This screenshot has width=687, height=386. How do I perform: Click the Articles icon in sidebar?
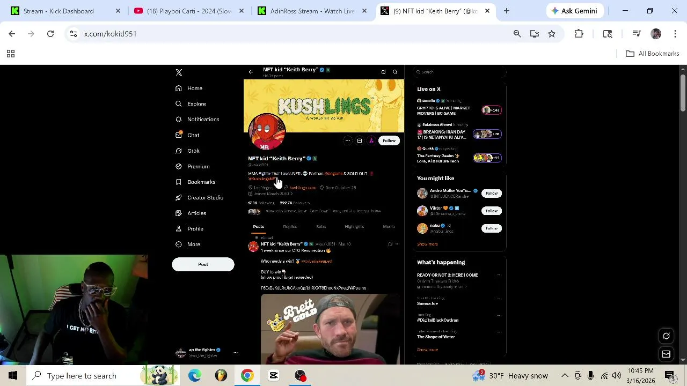click(x=179, y=213)
